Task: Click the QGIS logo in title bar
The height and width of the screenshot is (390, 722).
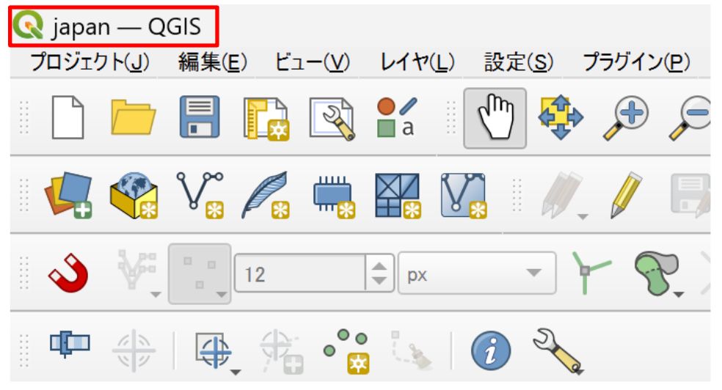Action: pyautogui.click(x=28, y=26)
